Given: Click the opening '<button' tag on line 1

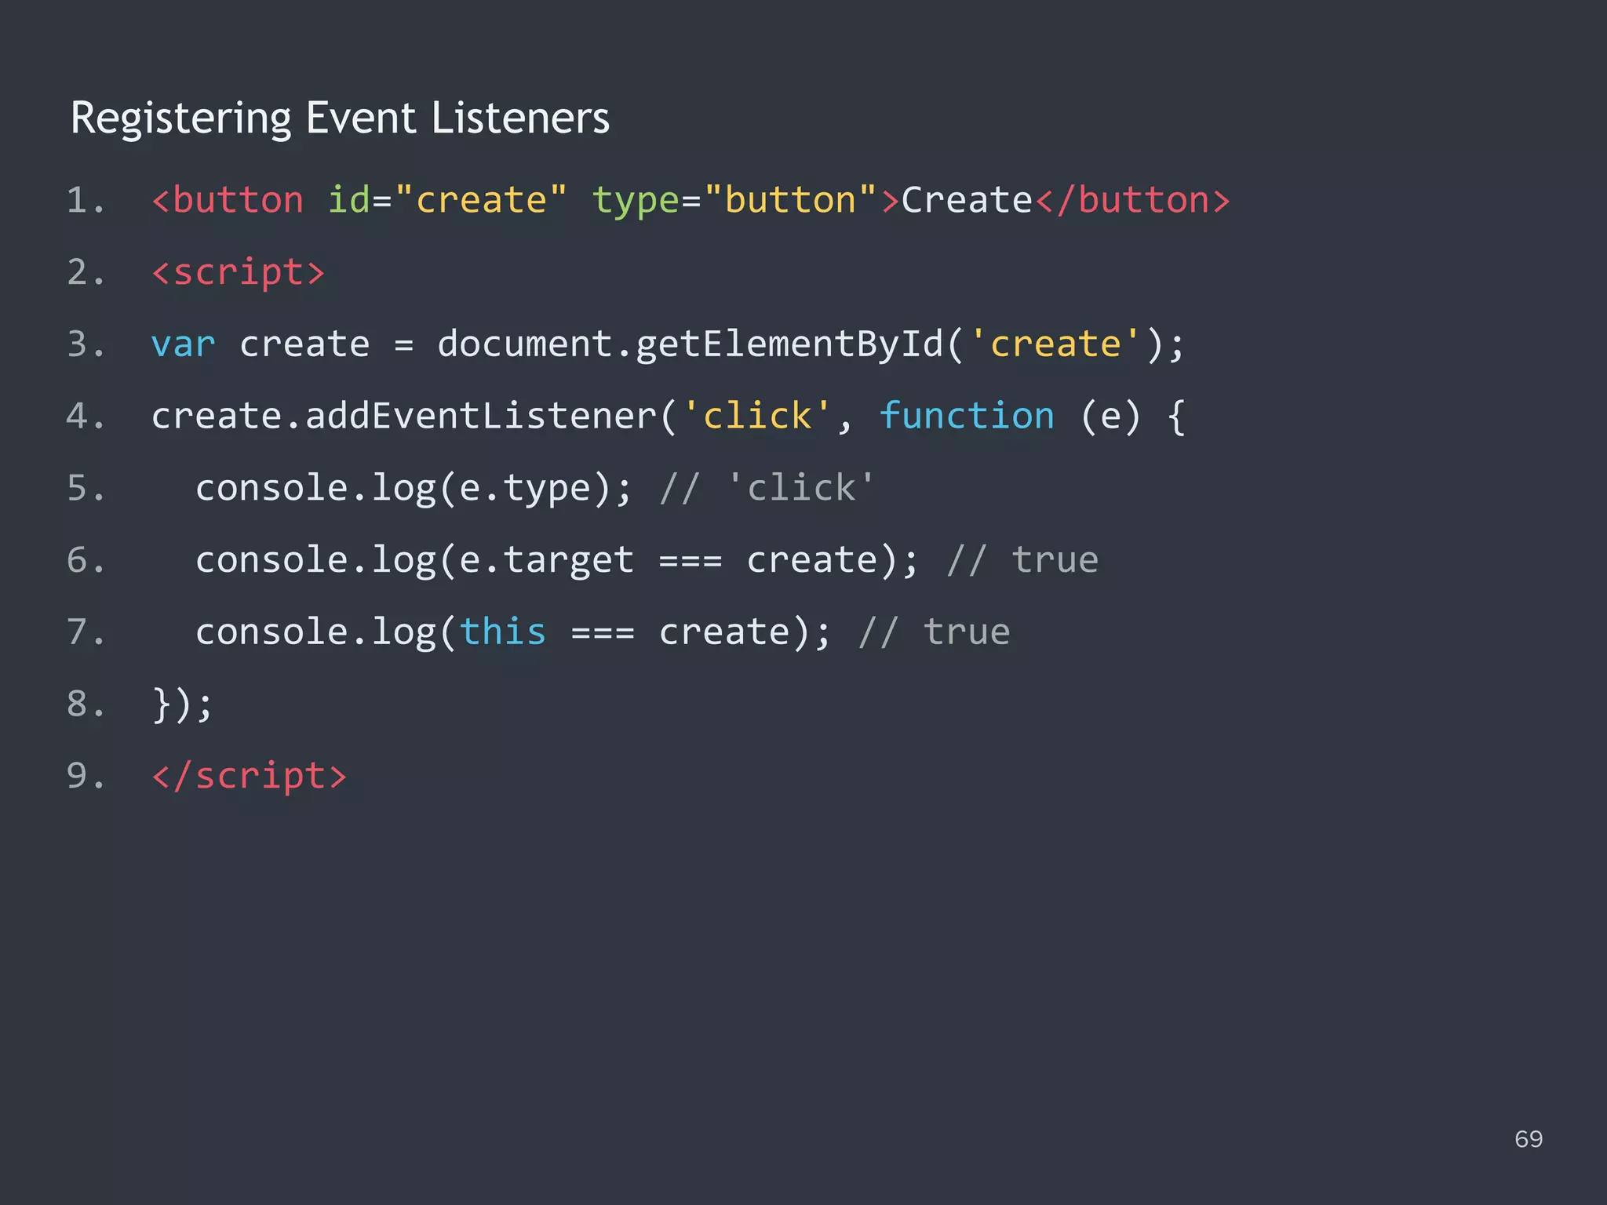Looking at the screenshot, I should click(x=228, y=200).
